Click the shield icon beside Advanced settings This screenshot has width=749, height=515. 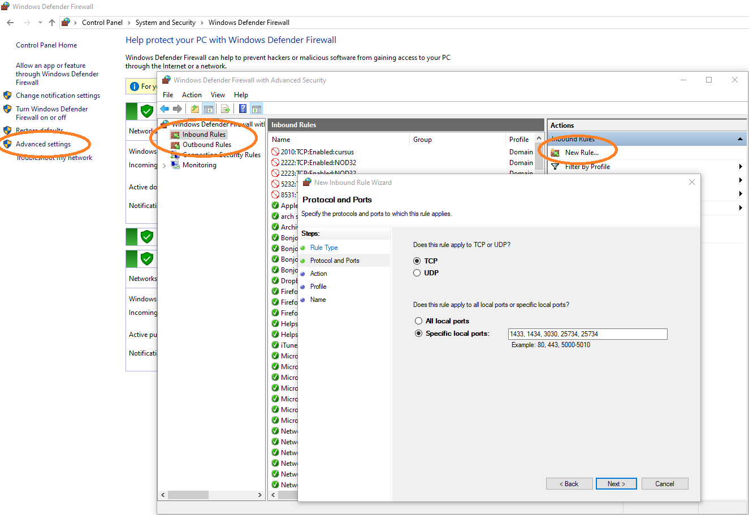coord(7,144)
